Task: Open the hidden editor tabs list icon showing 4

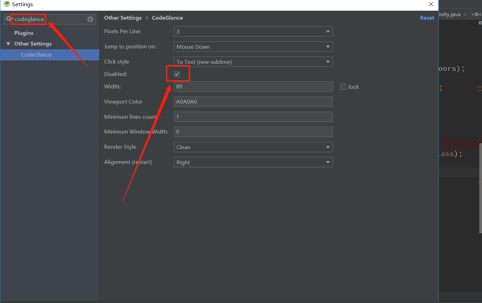Action: point(477,14)
